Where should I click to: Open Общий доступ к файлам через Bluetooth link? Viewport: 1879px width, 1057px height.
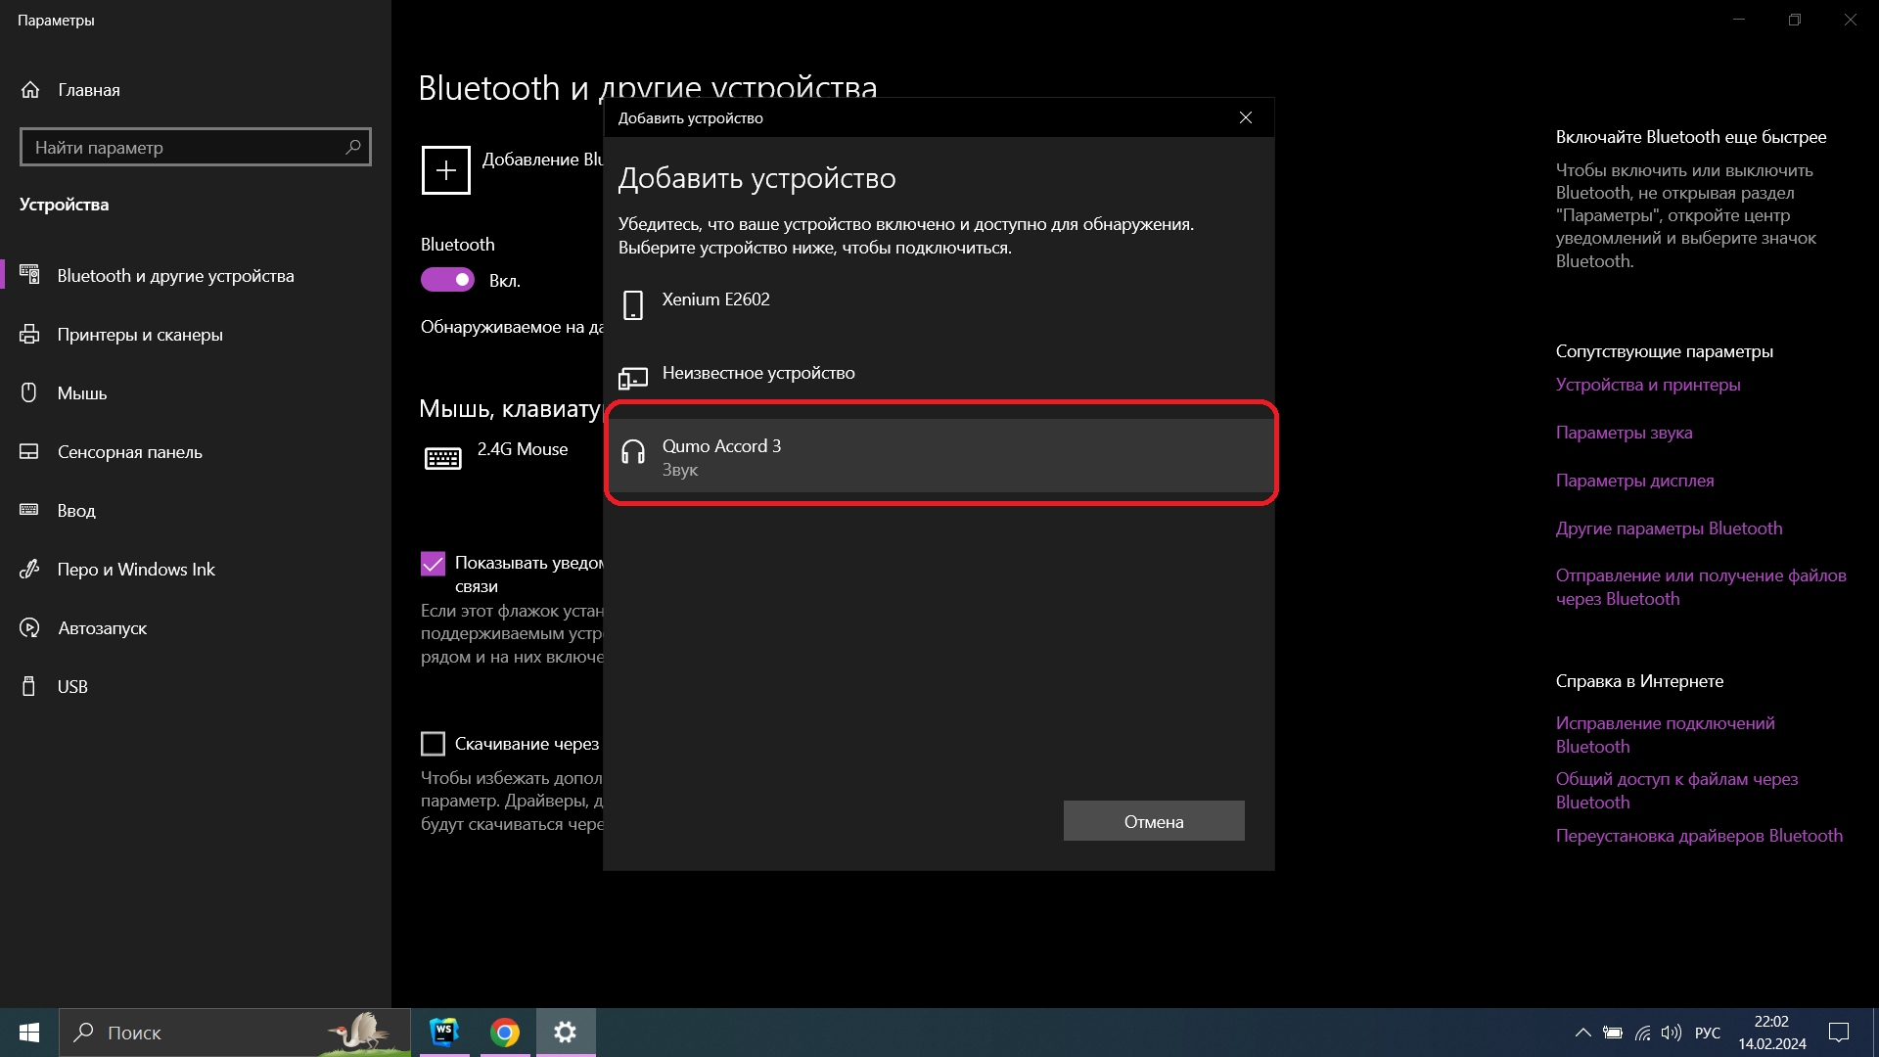click(x=1677, y=791)
